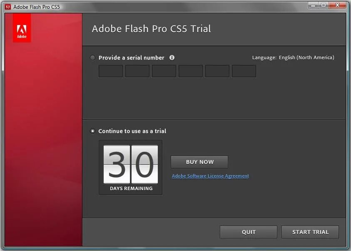Close the Adobe Flash Pro CS5 window

(338, 5)
